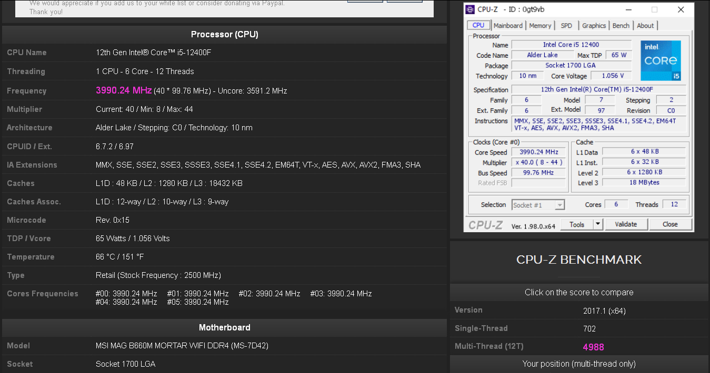Click the Close button beside Validate
Screen dimensions: 710x373
click(670, 224)
